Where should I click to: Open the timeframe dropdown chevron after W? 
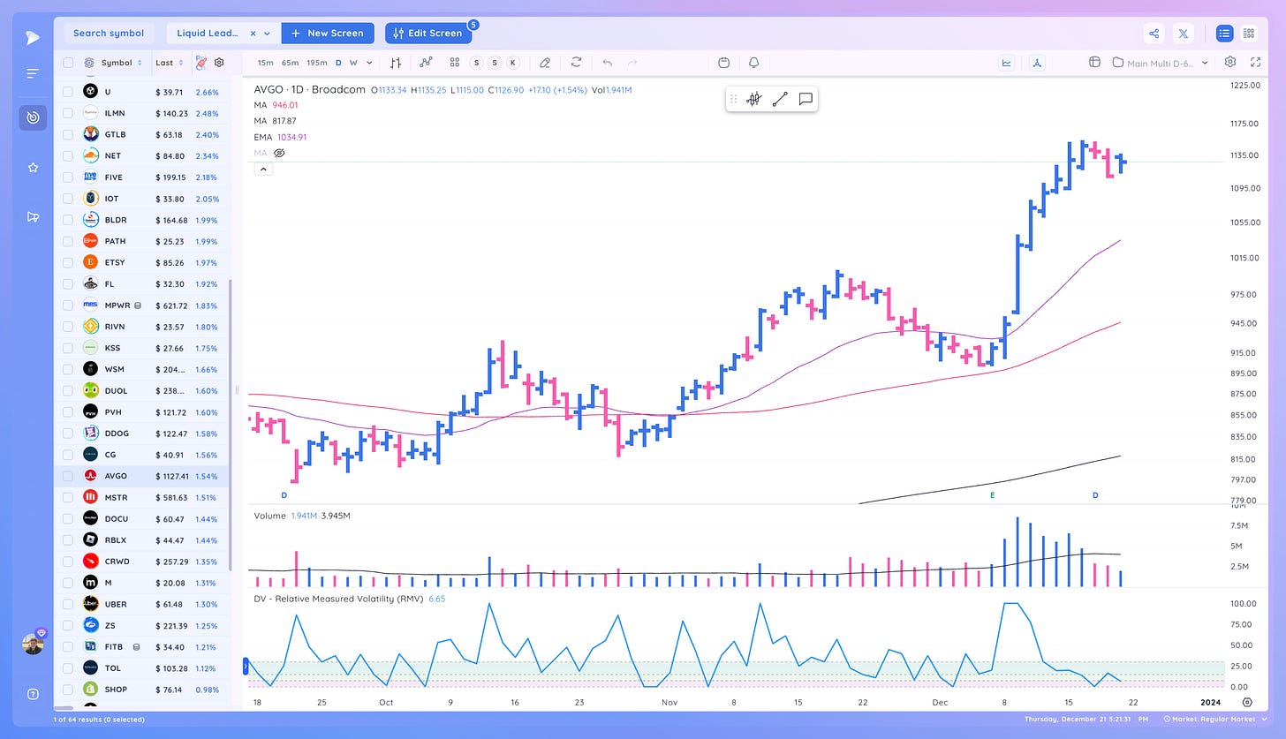[x=369, y=63]
